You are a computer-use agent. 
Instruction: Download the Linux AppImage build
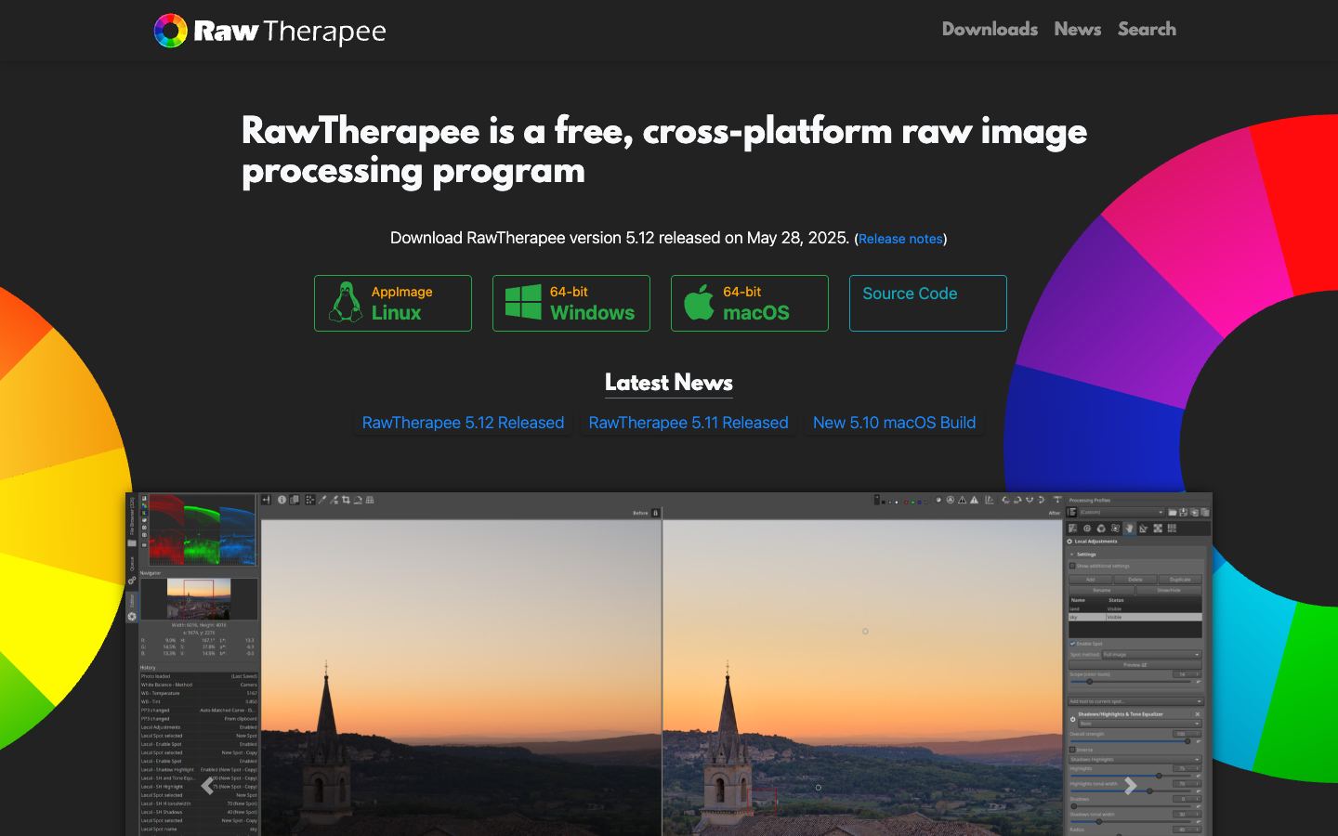pos(393,303)
